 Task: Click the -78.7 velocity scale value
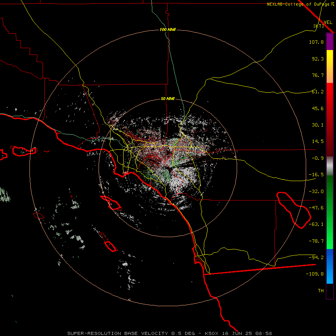[316, 241]
